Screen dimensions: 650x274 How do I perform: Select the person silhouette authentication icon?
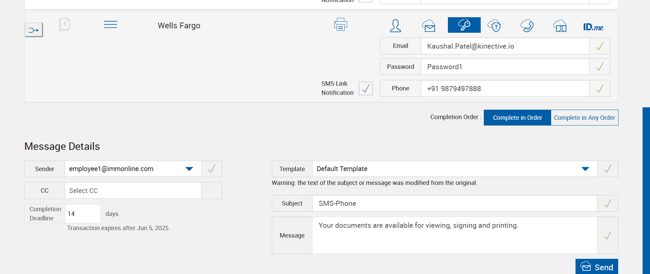click(x=395, y=26)
